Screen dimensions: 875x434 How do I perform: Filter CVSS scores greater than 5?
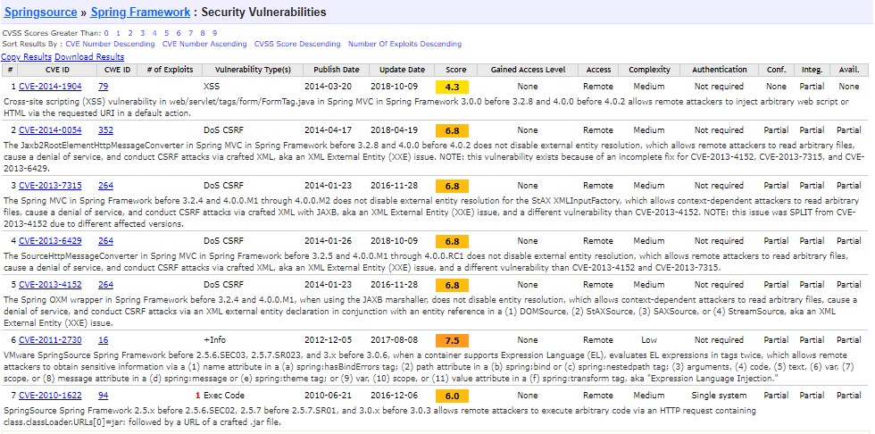coord(167,33)
